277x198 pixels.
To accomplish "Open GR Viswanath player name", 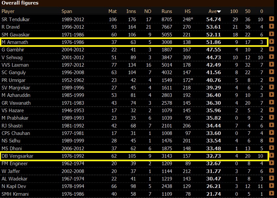I will (16, 103).
